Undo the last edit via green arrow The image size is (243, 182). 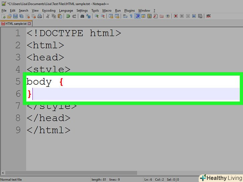tap(68, 16)
